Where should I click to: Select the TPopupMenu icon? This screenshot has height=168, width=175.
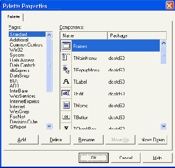(66, 70)
